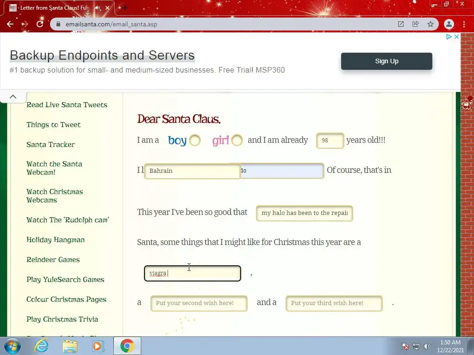The image size is (474, 355).
Task: Click the Sign Up ad button
Action: [387, 61]
